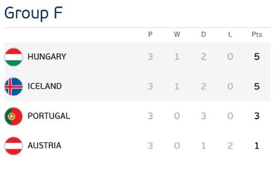Viewport: 277px width, 172px height.
Task: Click the Portugal flag icon
Action: (x=14, y=116)
